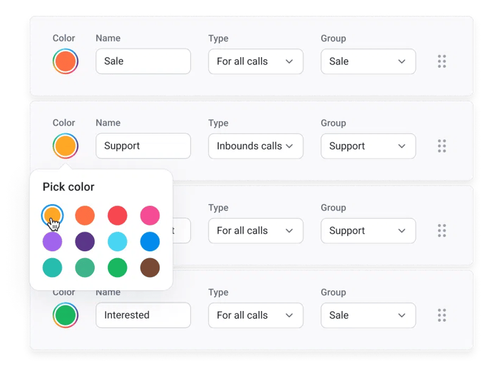The width and height of the screenshot is (482, 365).
Task: Click the Pick color heading
Action: click(x=68, y=187)
